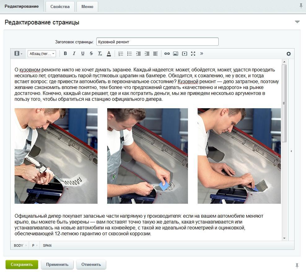The height and width of the screenshot is (273, 306).
Task: Click the page title input field
Action: click(157, 42)
